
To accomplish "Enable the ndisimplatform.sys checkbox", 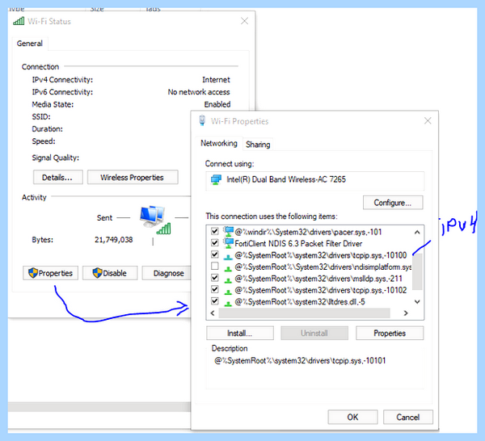I will (215, 266).
